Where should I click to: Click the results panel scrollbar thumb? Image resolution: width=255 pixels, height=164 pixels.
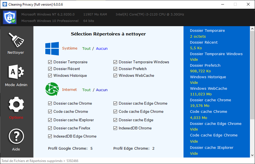pyautogui.click(x=252, y=75)
